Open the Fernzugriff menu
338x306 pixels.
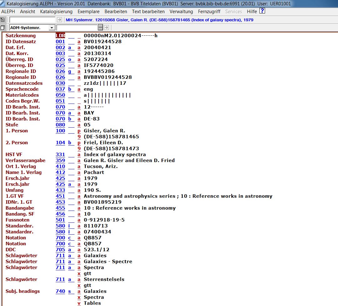[x=209, y=12]
